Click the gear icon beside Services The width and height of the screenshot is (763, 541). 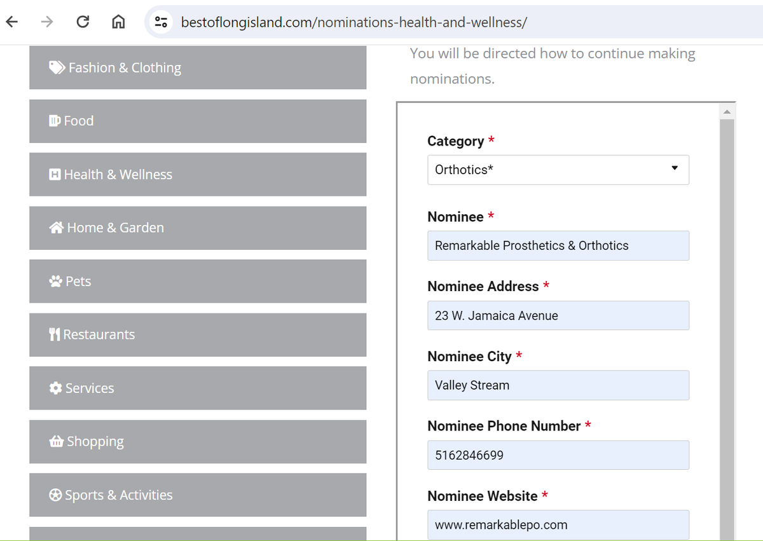56,388
